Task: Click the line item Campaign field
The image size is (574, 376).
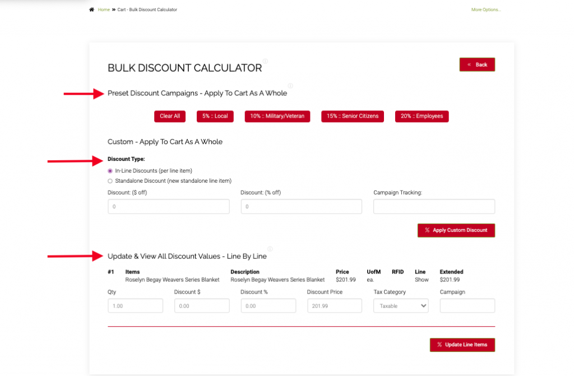Action: (467, 306)
